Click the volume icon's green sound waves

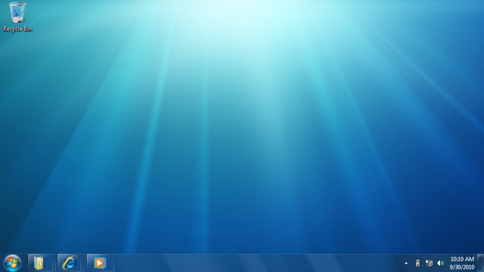pos(442,263)
